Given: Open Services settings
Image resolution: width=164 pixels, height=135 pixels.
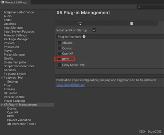Looking at the screenshot, I should 10,70.
